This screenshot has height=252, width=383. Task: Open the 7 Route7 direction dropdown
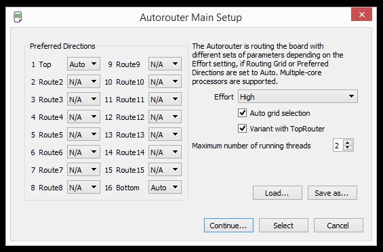click(x=83, y=169)
